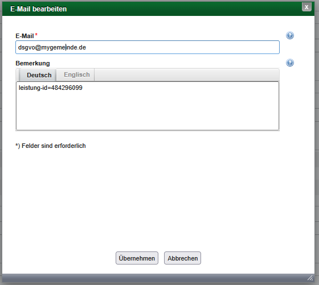Cancel editing with Abbrechen button

(182, 258)
